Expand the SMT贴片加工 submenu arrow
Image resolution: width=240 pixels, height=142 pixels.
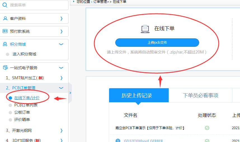pyautogui.click(x=61, y=78)
